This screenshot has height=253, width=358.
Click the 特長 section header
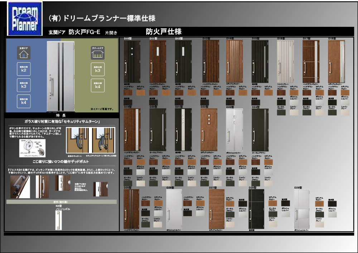[60, 116]
